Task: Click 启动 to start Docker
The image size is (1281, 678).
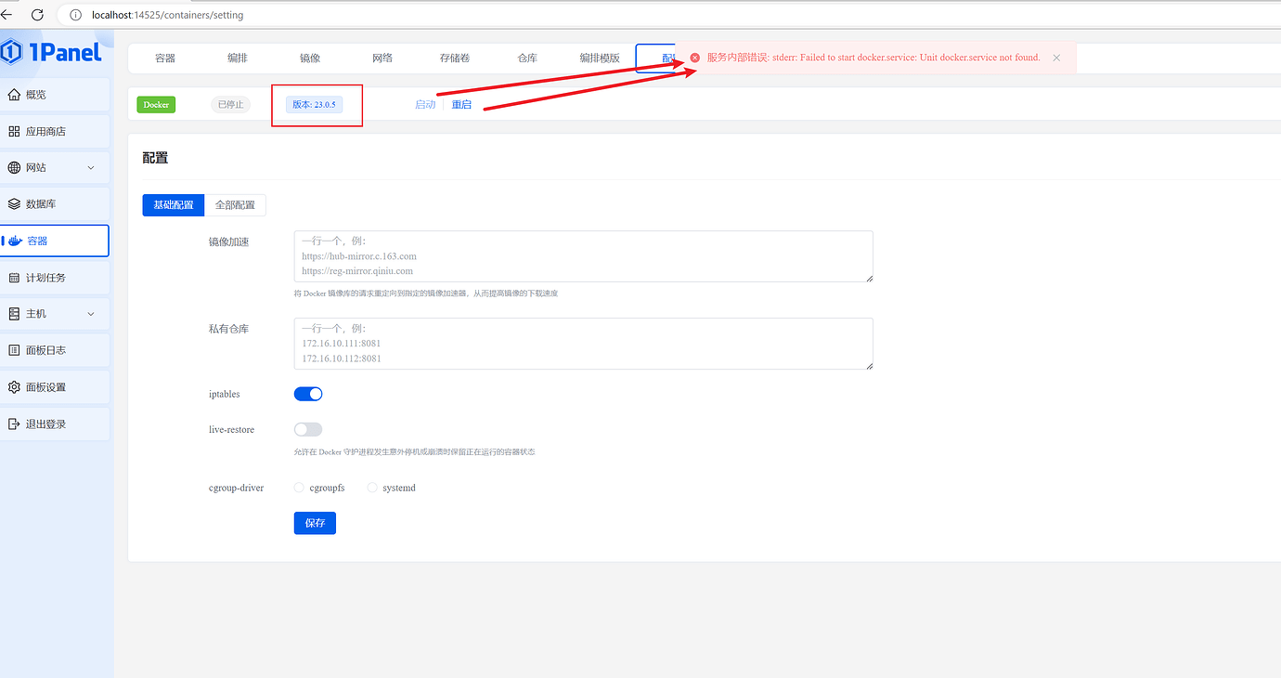Action: (x=424, y=104)
